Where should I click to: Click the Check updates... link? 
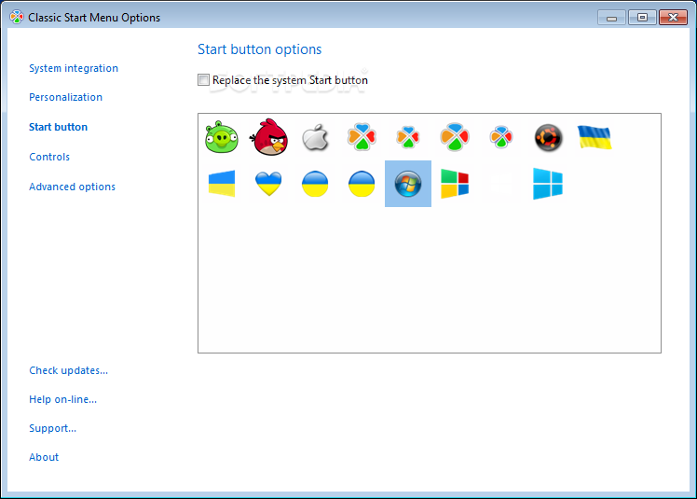point(68,370)
